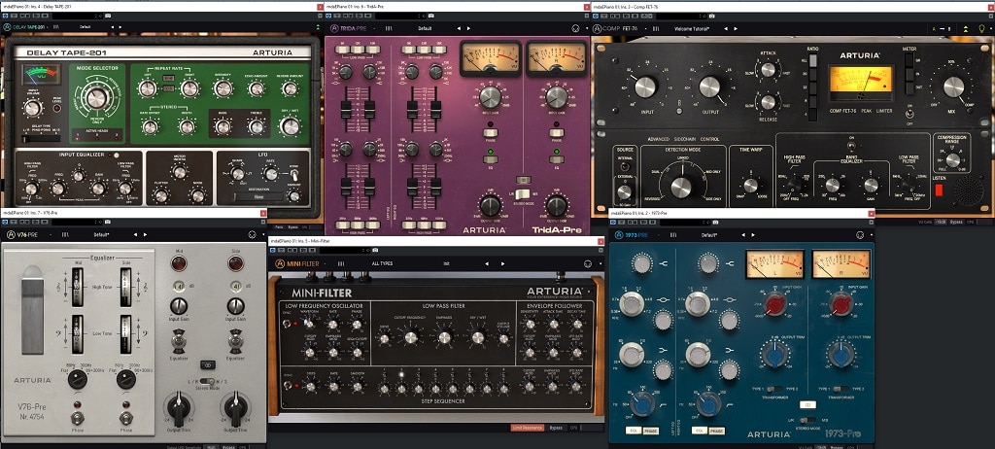Open the preset library icon in V76-Pre
995x449 pixels.
[x=65, y=234]
